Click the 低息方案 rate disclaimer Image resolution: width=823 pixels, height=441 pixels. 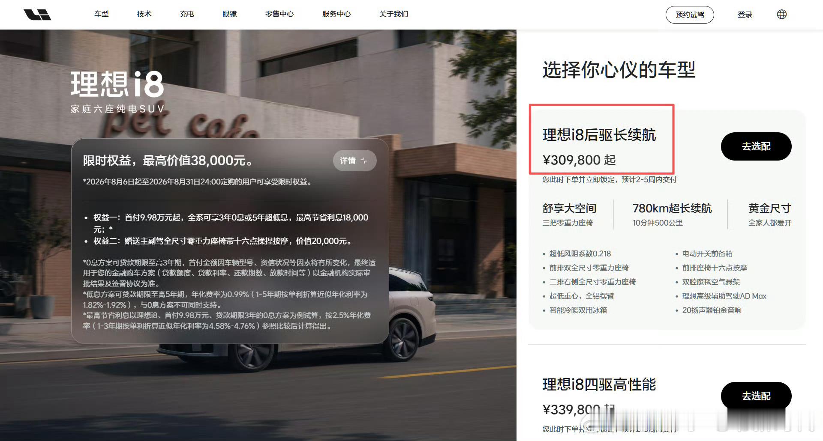pyautogui.click(x=225, y=300)
